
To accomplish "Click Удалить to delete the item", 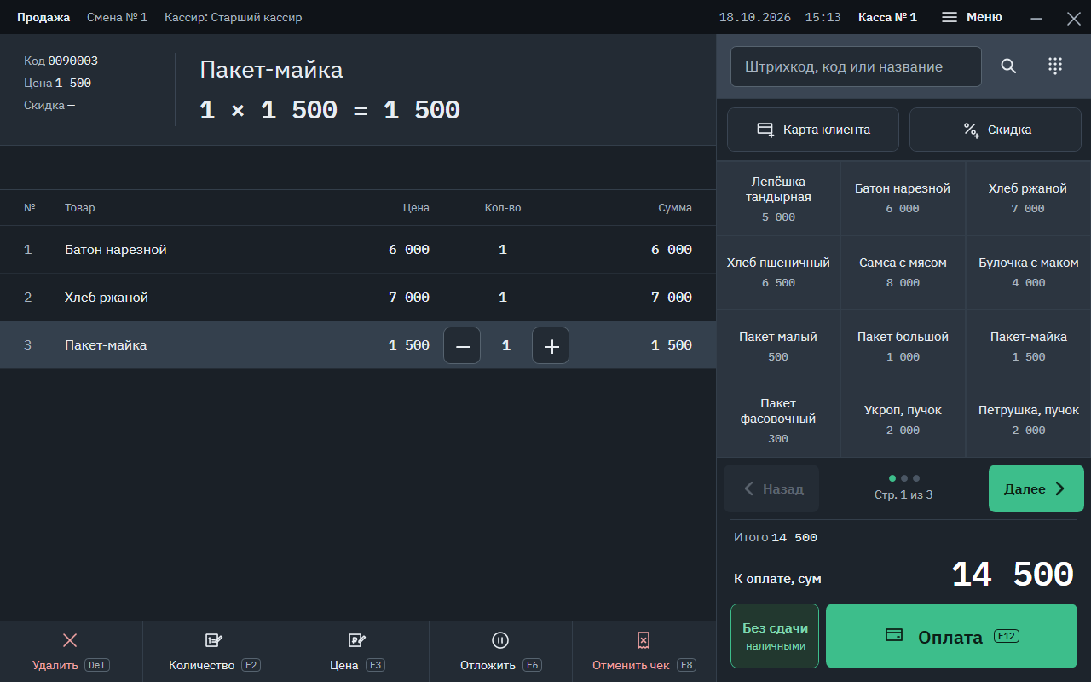I will click(71, 651).
